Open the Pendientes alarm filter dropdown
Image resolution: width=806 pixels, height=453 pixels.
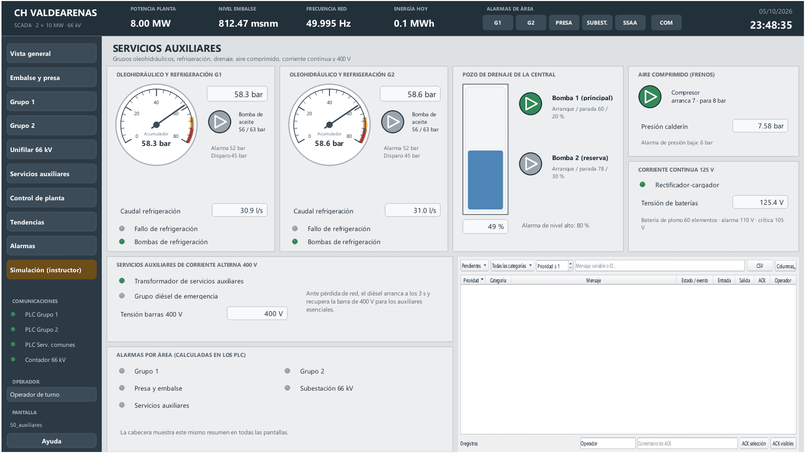[474, 266]
